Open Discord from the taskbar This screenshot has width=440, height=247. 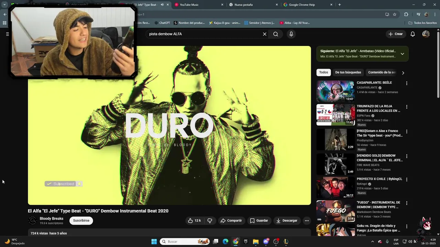[266, 242]
